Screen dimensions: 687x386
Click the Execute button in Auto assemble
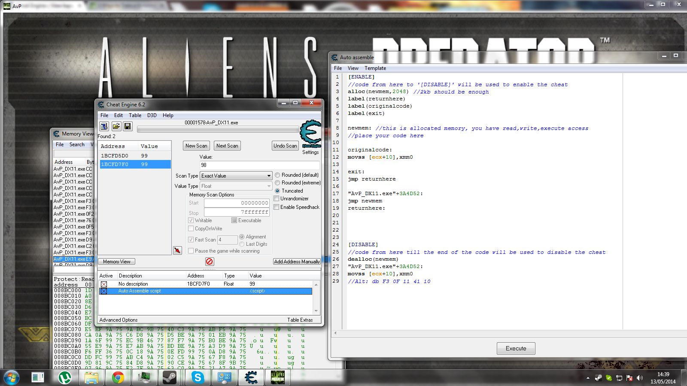(516, 348)
